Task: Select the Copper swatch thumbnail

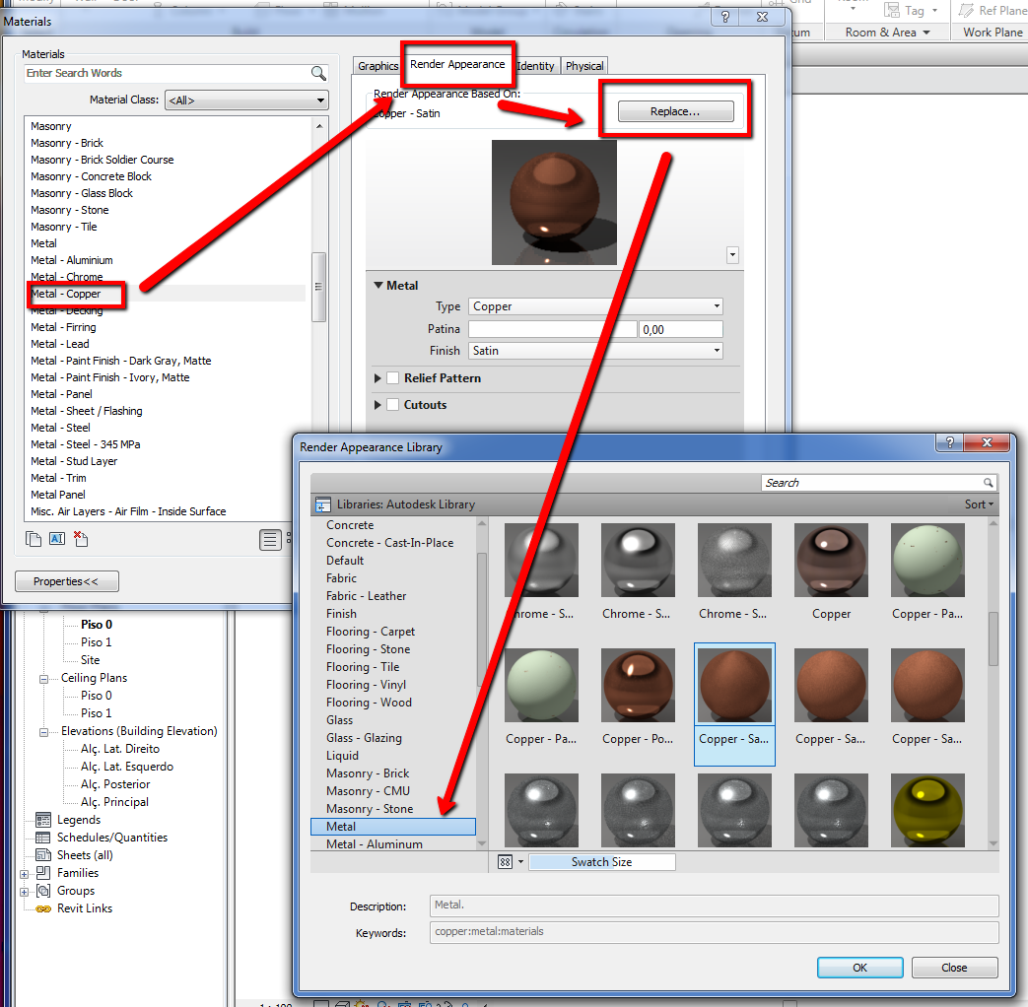Action: tap(831, 560)
